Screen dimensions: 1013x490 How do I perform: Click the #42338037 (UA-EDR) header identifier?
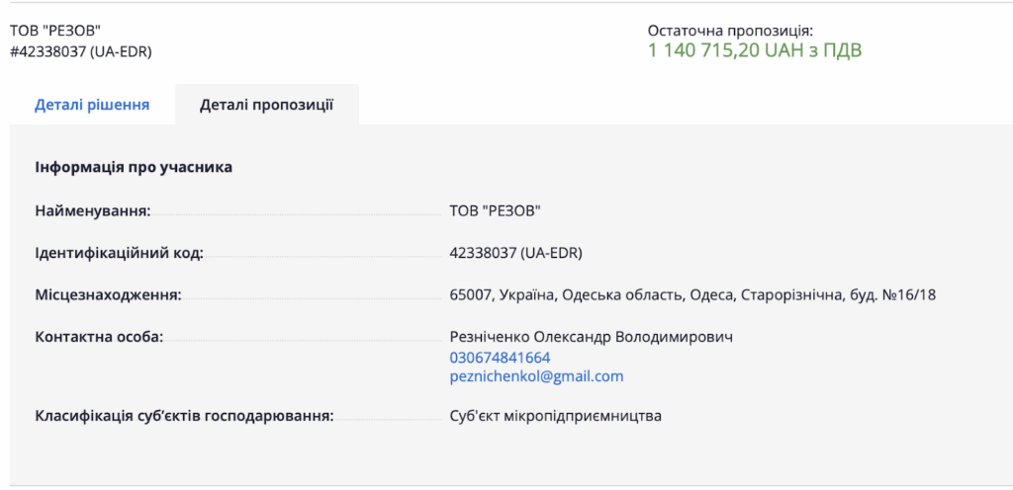[x=81, y=53]
